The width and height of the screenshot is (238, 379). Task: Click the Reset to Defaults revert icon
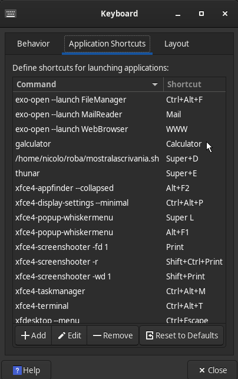[x=150, y=335]
